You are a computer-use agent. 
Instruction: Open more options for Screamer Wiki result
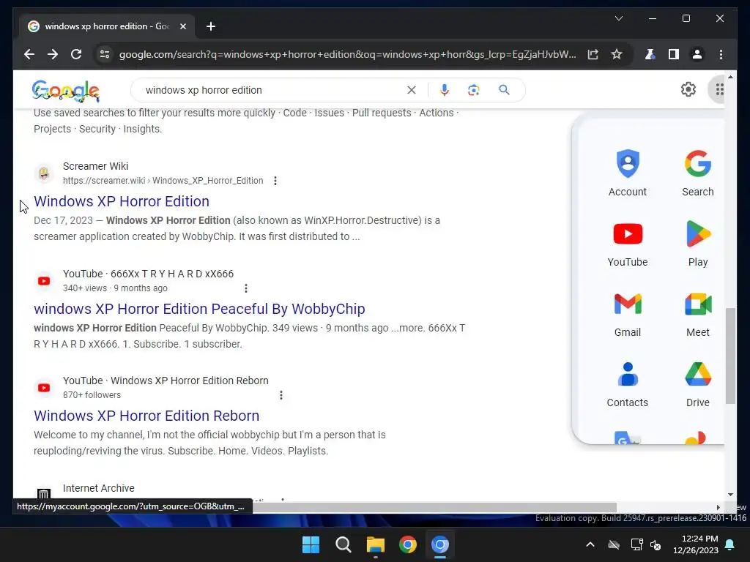pos(275,181)
